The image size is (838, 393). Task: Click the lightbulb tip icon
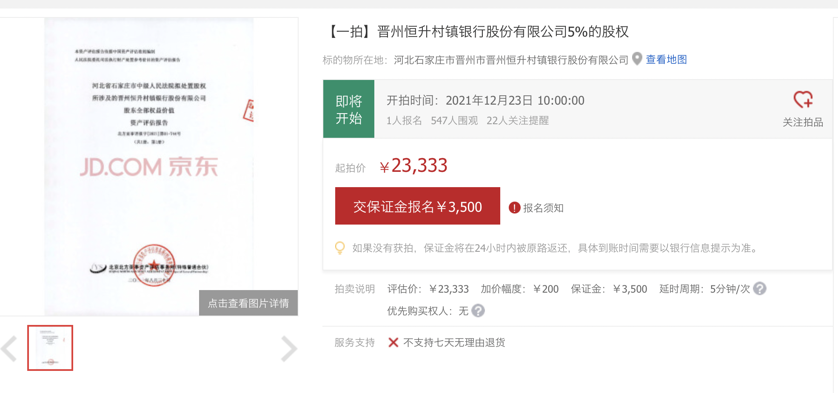pyautogui.click(x=340, y=248)
